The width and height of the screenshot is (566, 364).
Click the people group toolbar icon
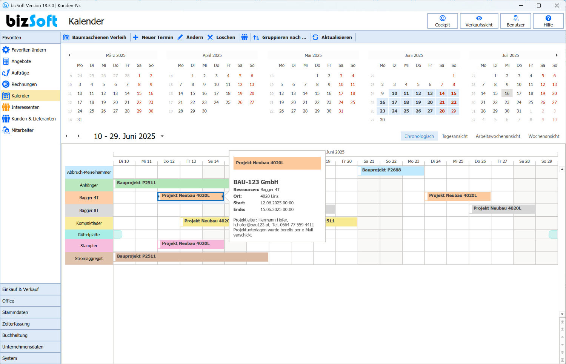click(245, 37)
